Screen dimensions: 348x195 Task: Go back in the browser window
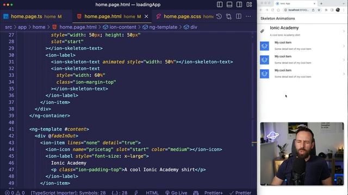coord(261,10)
